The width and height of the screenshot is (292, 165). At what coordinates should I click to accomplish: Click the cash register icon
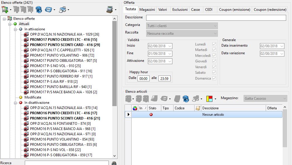[x=109, y=9]
